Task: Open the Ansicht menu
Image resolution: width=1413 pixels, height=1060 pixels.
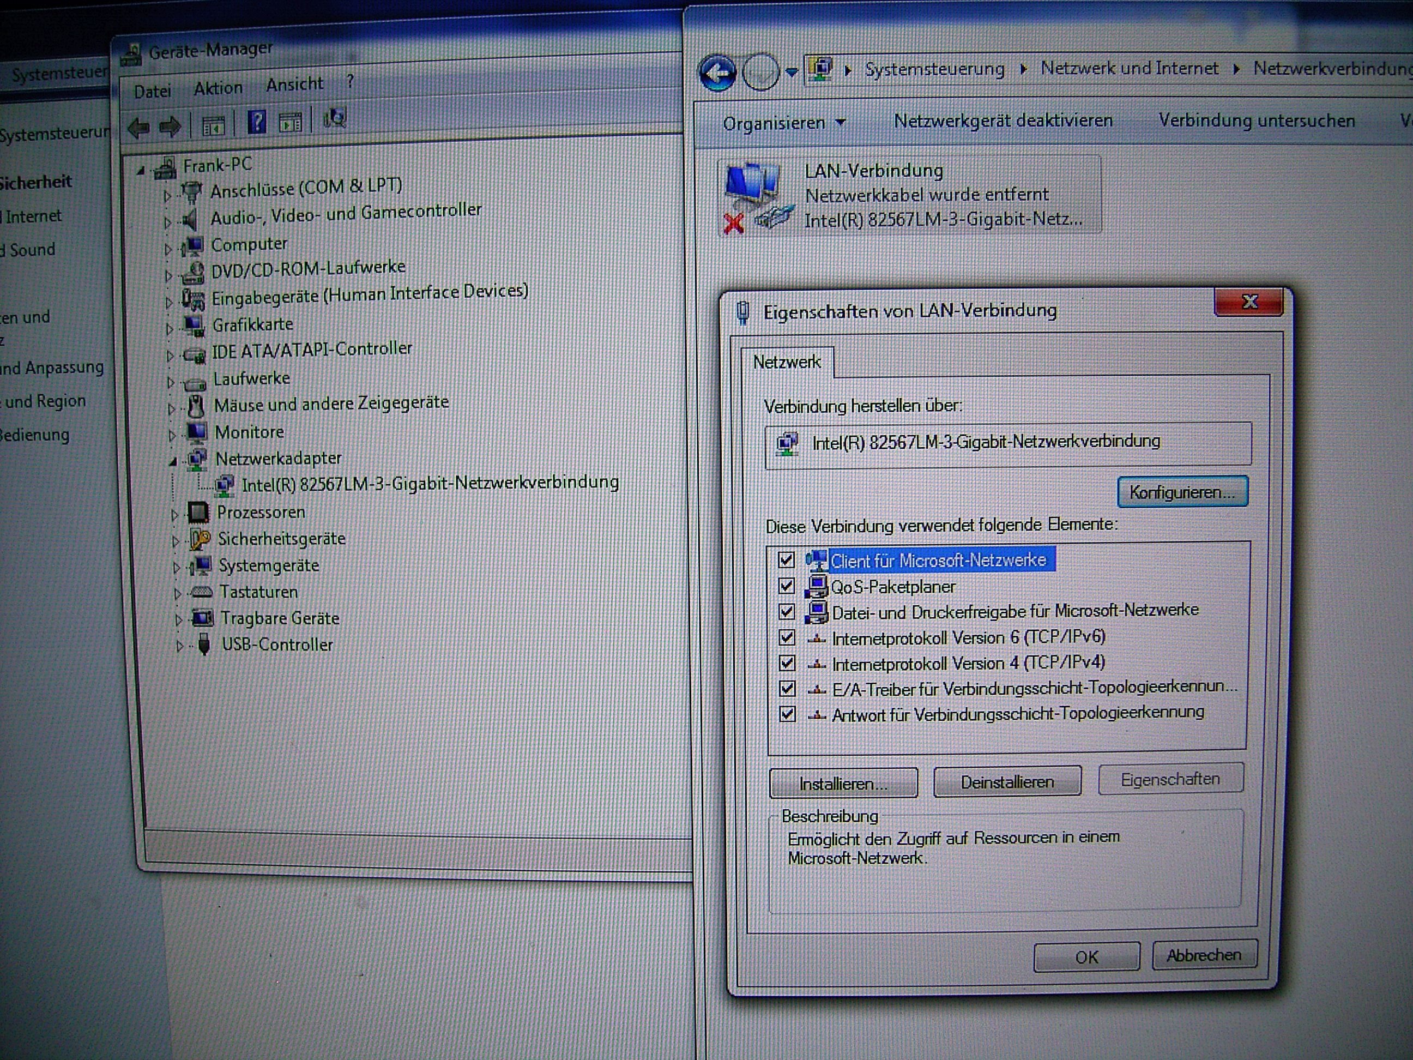Action: tap(294, 85)
